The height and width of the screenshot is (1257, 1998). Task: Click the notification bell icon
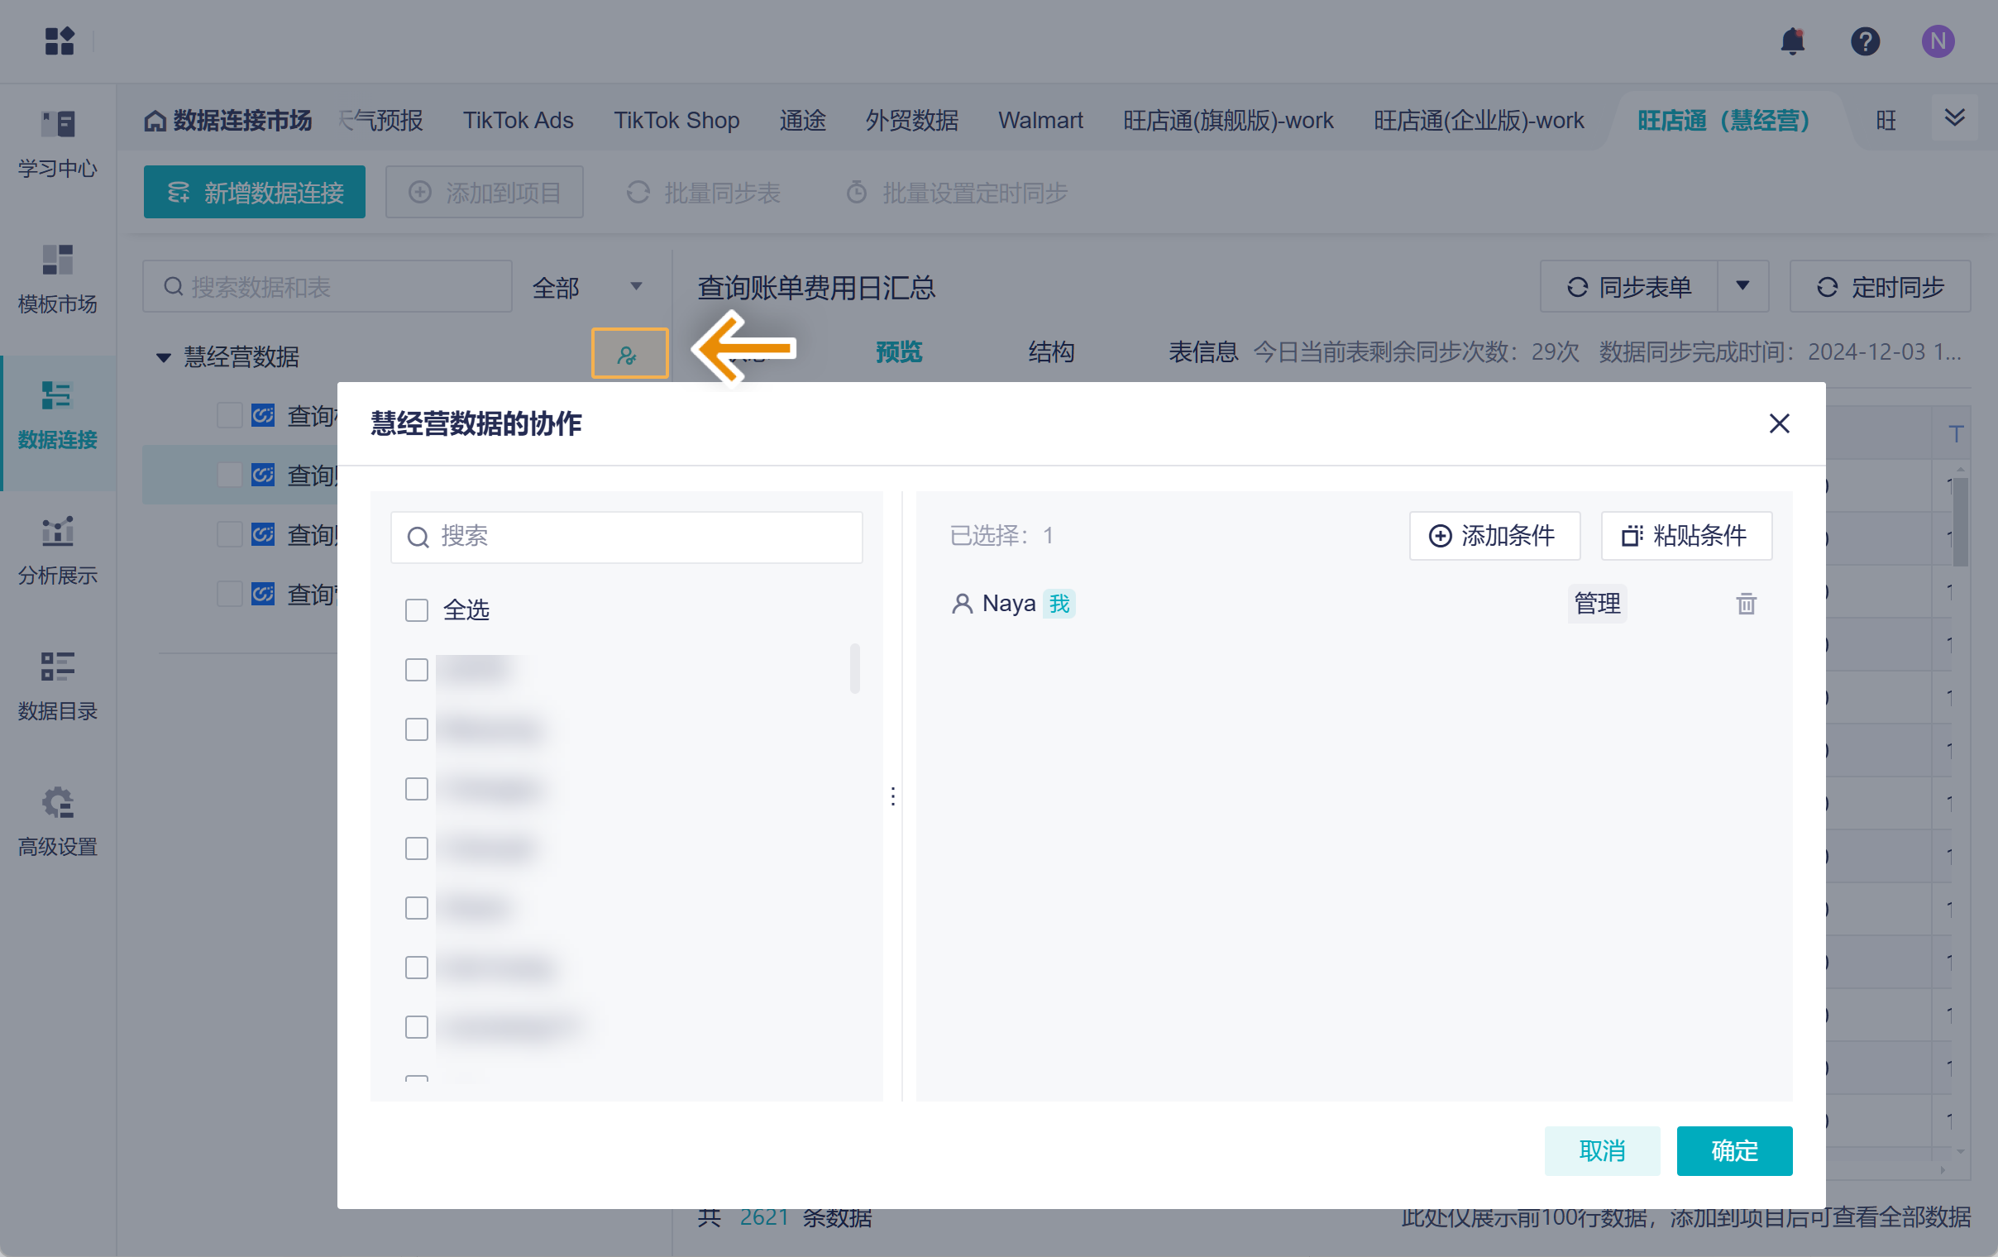pos(1792,41)
